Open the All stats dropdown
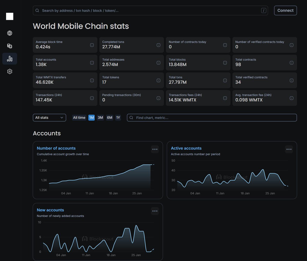307x261 pixels. click(49, 118)
